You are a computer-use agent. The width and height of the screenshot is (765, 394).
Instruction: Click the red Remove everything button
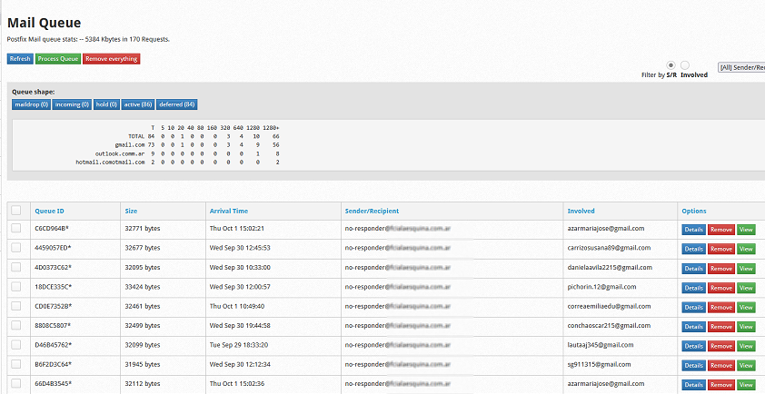(x=111, y=59)
